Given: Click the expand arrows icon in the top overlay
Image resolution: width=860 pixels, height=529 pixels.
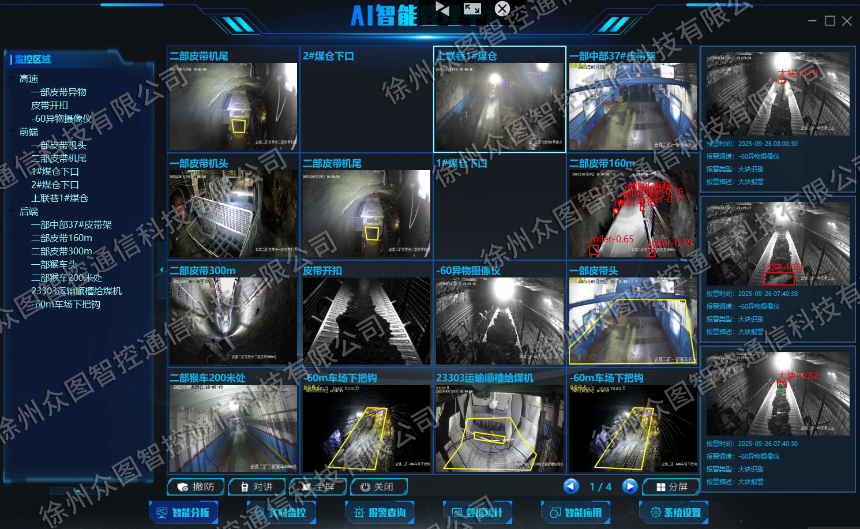Looking at the screenshot, I should (472, 8).
